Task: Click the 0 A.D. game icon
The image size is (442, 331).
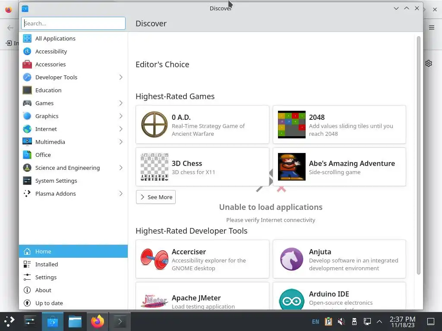Action: click(x=155, y=125)
